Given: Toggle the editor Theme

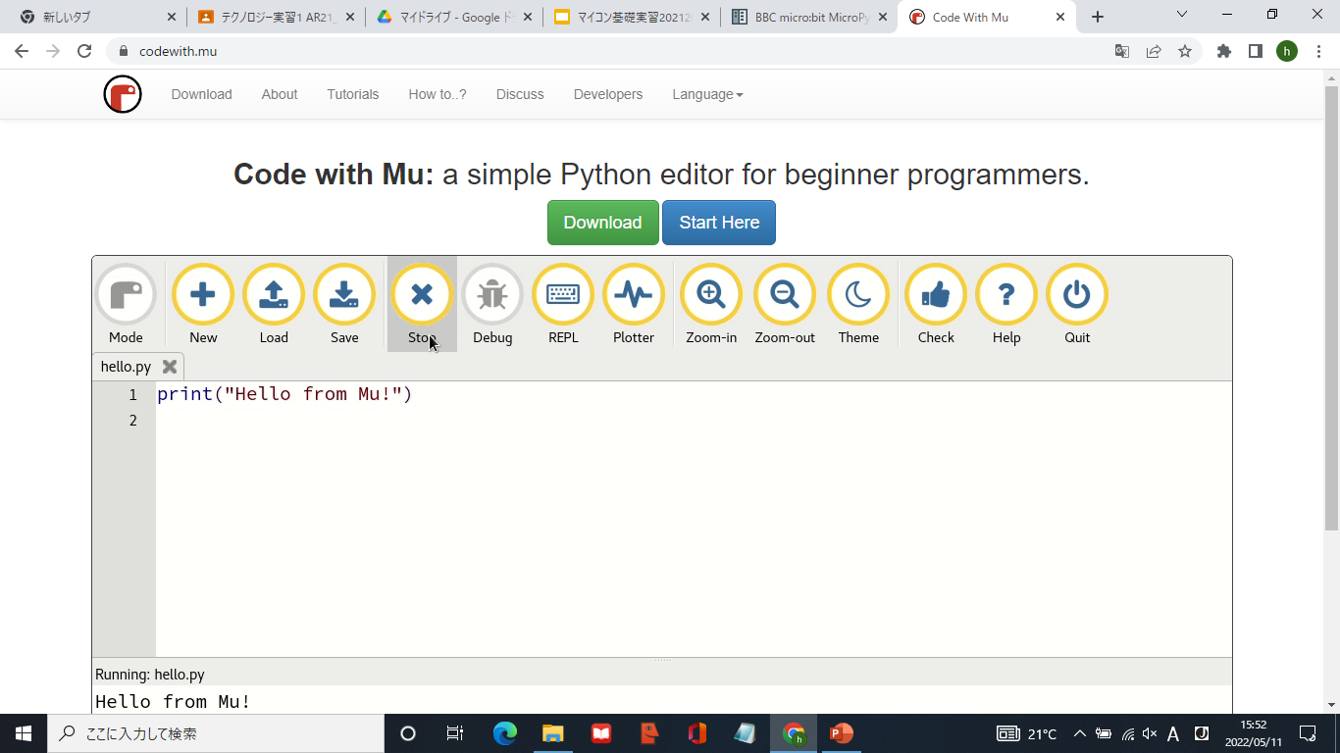Looking at the screenshot, I should pos(858,305).
